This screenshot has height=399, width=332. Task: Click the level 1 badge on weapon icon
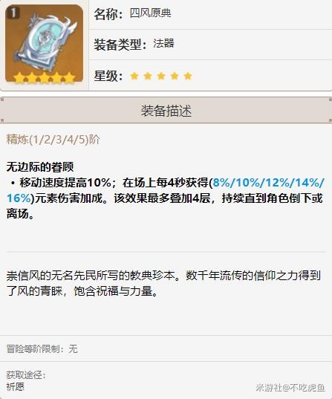(x=13, y=13)
